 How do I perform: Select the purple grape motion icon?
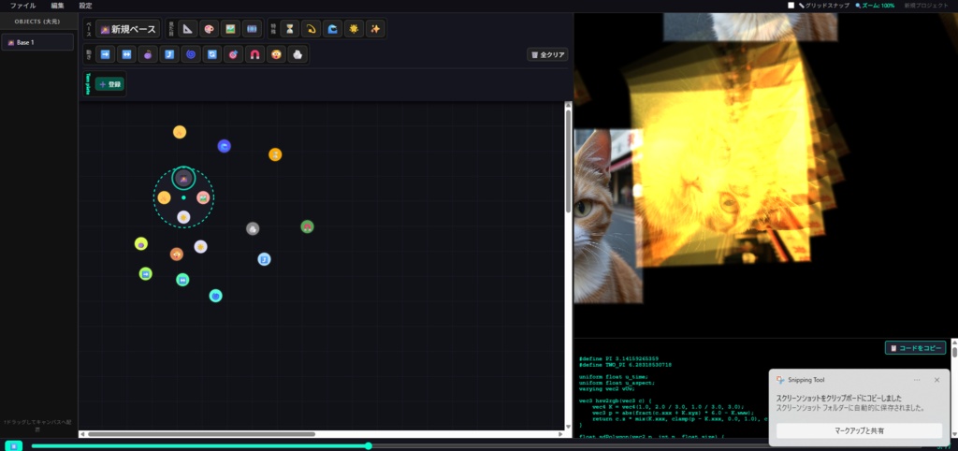click(148, 54)
